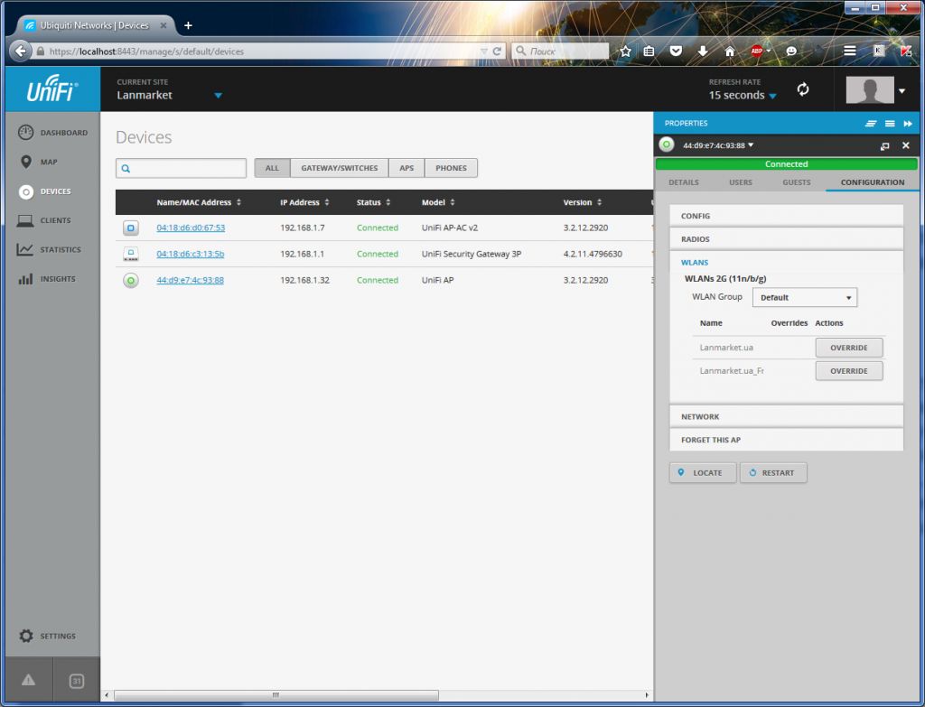Open Insights from the sidebar
Screen dimensions: 925x707
click(x=26, y=279)
